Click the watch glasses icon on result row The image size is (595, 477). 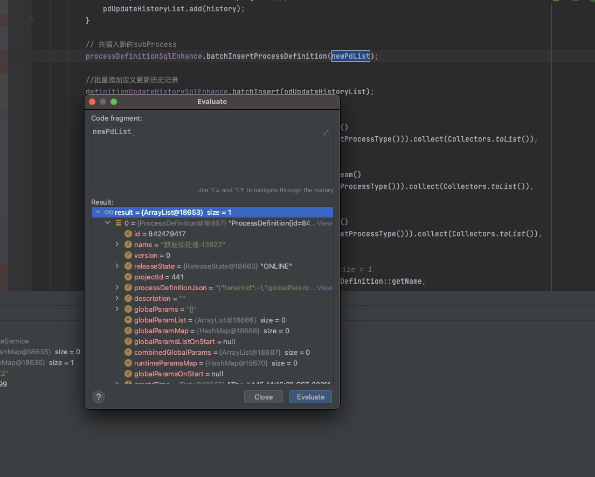[x=108, y=212]
